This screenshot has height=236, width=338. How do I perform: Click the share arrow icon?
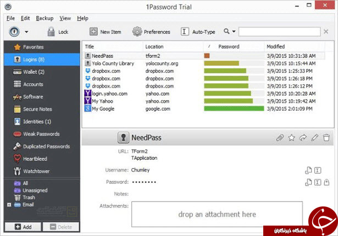click(303, 137)
